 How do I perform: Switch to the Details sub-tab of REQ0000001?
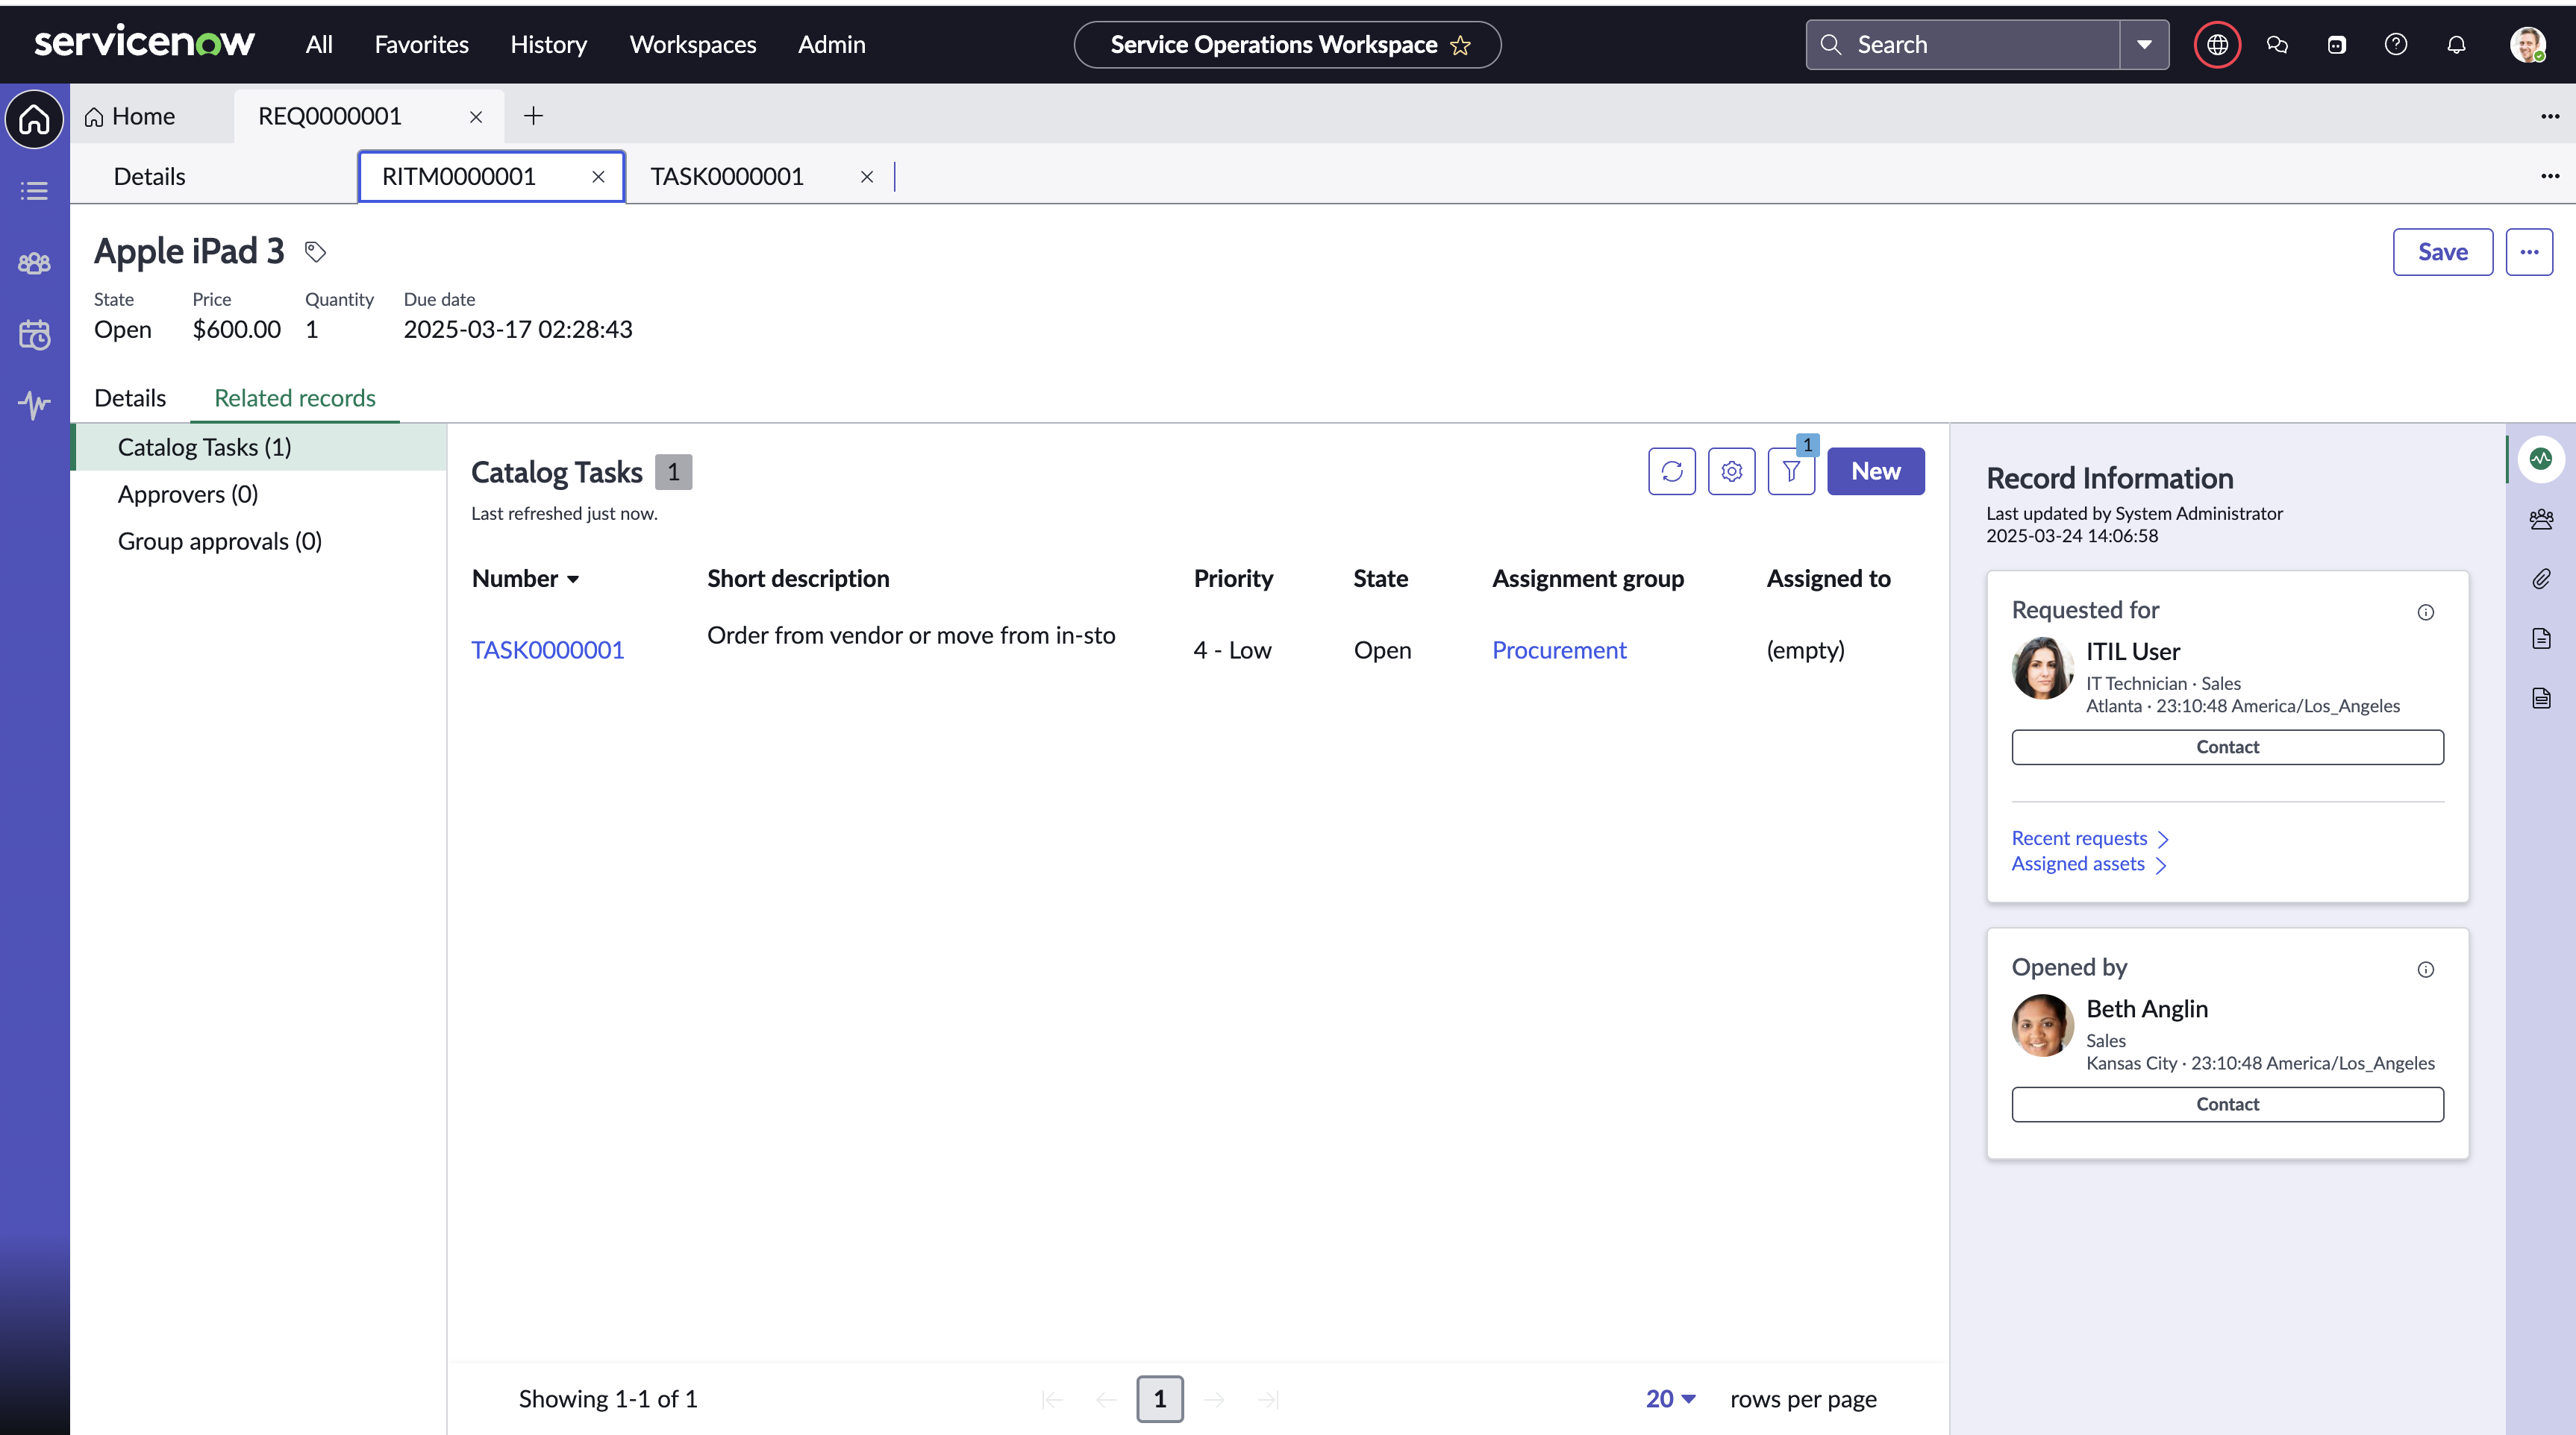click(x=150, y=177)
